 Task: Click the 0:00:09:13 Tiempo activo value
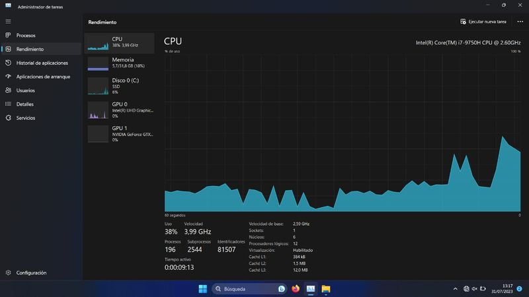(179, 267)
